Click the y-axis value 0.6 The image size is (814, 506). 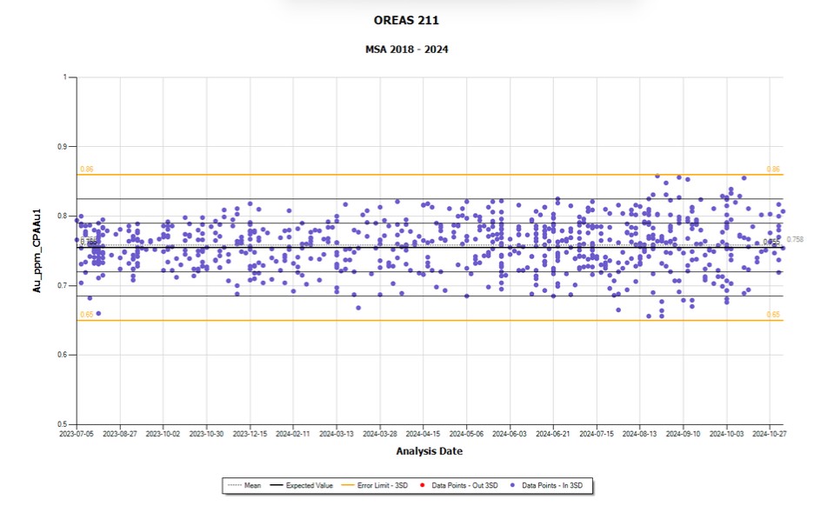tap(63, 355)
